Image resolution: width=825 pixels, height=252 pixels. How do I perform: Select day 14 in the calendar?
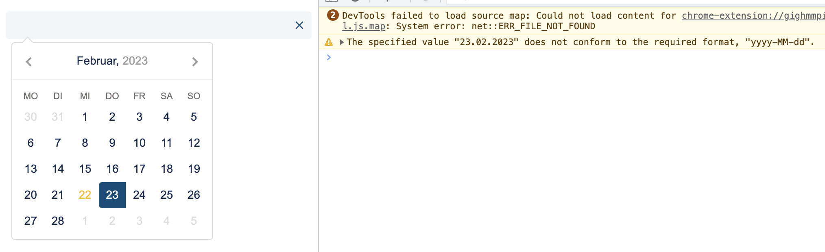tap(58, 169)
